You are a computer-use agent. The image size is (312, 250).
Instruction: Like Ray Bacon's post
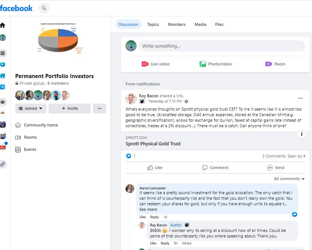(155, 168)
